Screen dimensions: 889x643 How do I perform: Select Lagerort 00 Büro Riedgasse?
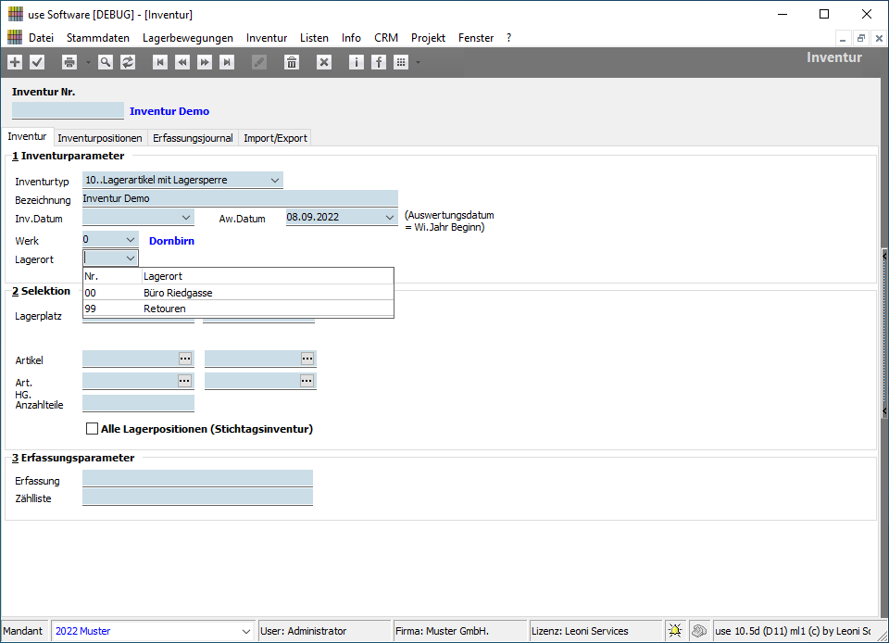click(238, 293)
